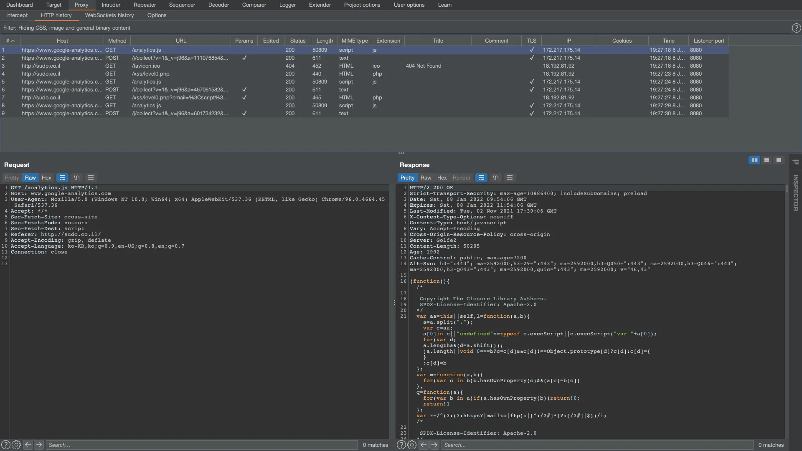Click Request search previous-match arrow
802x451 pixels.
[x=28, y=445]
